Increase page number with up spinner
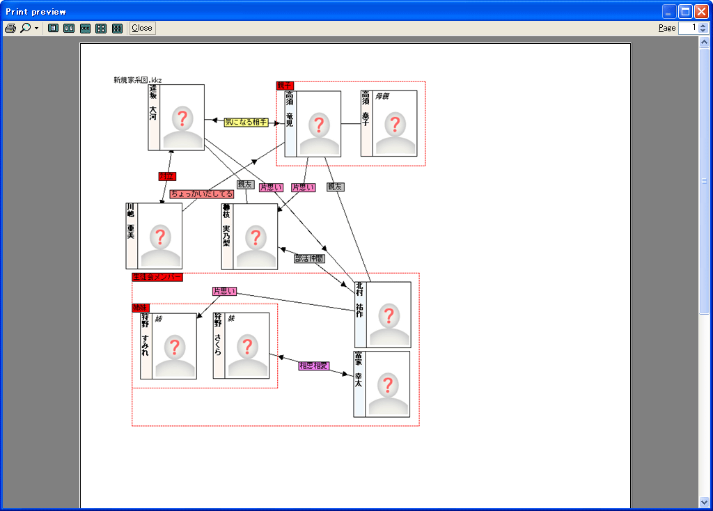 point(703,26)
